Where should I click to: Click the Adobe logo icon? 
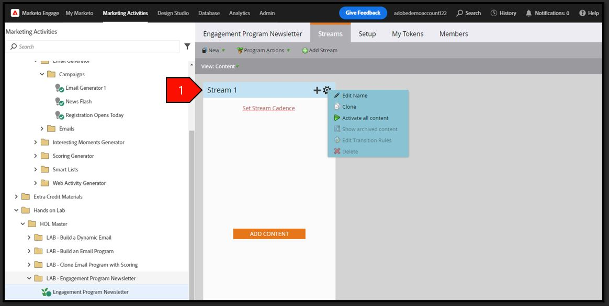pyautogui.click(x=15, y=13)
